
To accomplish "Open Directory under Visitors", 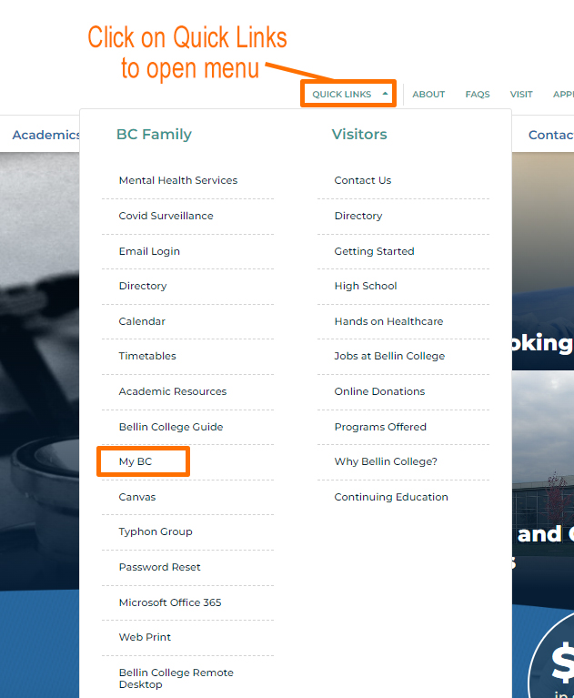I will click(x=358, y=216).
